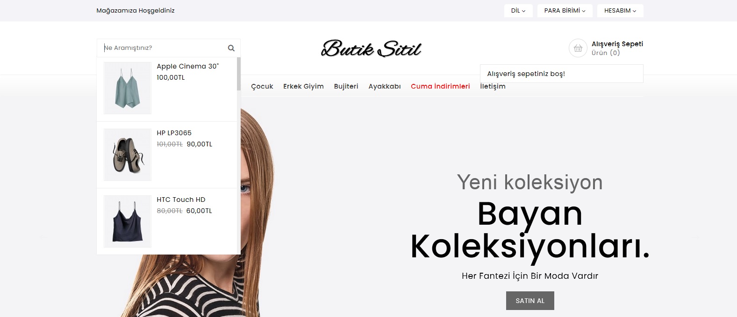Click the navy camisole product thumbnail
The height and width of the screenshot is (317, 737).
tap(128, 221)
